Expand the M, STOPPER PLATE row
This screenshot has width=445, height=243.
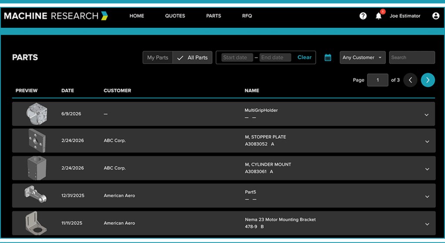tap(427, 142)
